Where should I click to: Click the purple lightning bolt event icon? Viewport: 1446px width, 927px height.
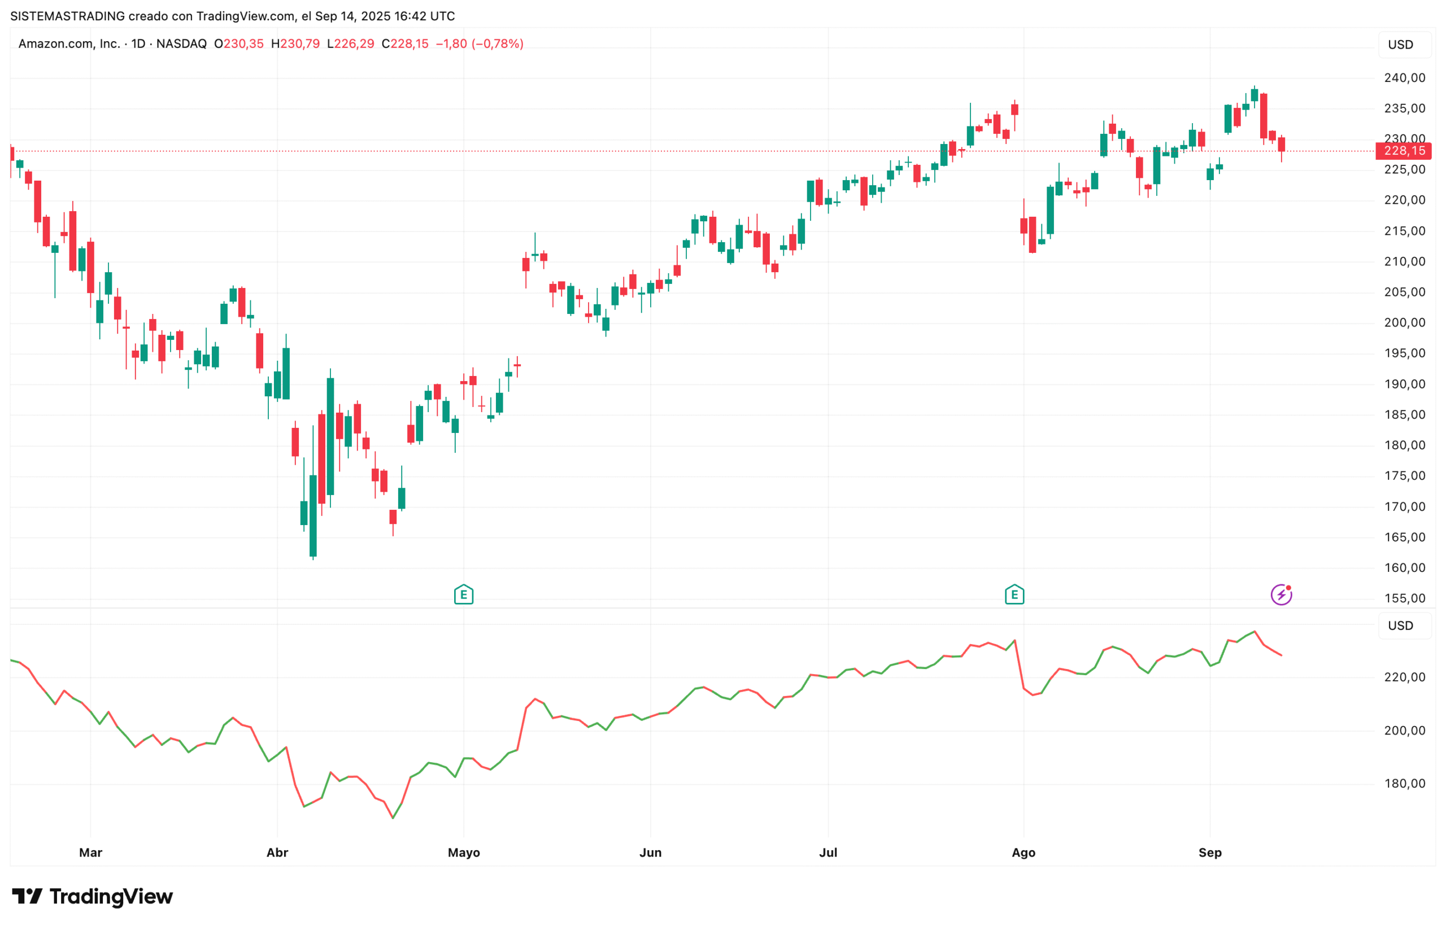click(1281, 594)
